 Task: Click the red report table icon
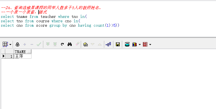(x=145, y=44)
